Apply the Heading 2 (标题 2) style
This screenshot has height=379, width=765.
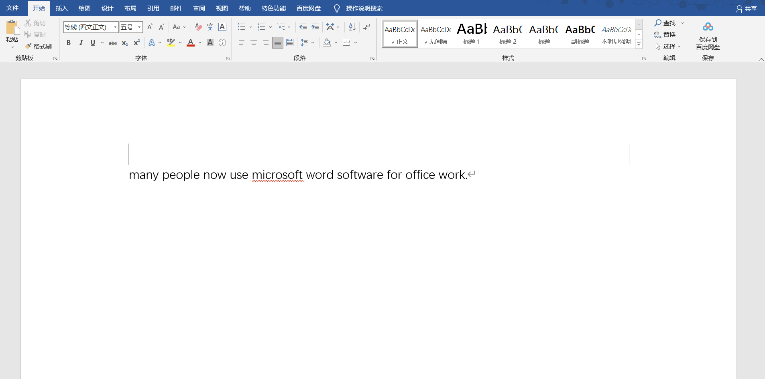point(508,34)
